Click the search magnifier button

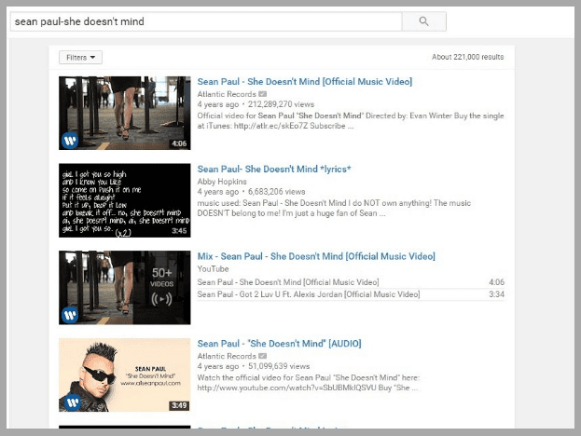(x=423, y=20)
